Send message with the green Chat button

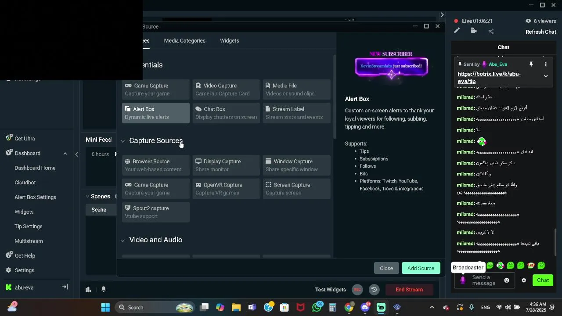[x=543, y=280]
